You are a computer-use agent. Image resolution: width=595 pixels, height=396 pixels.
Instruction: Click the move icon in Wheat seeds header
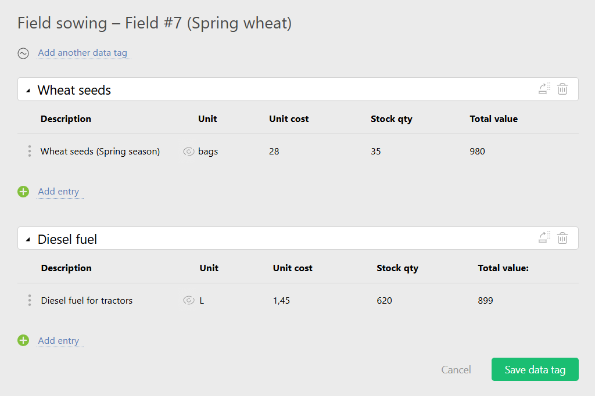[544, 89]
